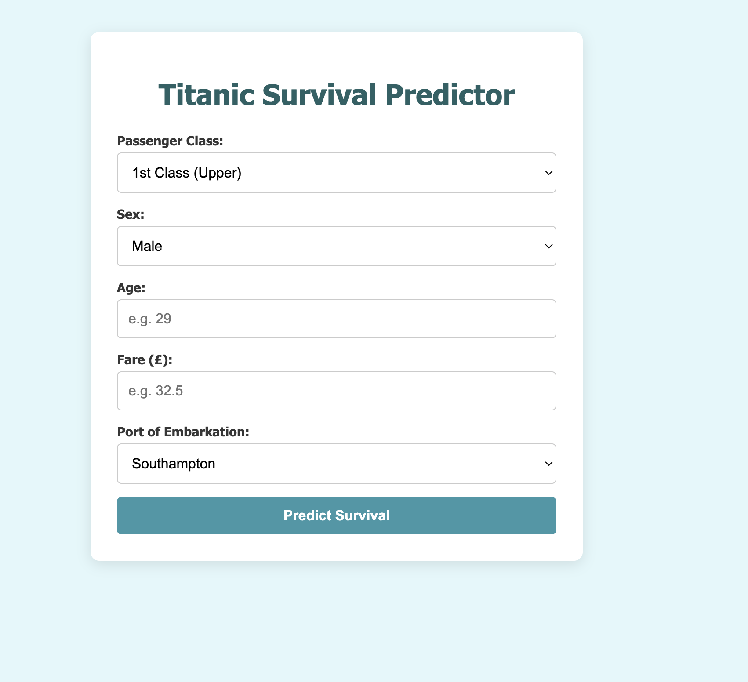Click the "Southampton" selected value text

(x=174, y=464)
